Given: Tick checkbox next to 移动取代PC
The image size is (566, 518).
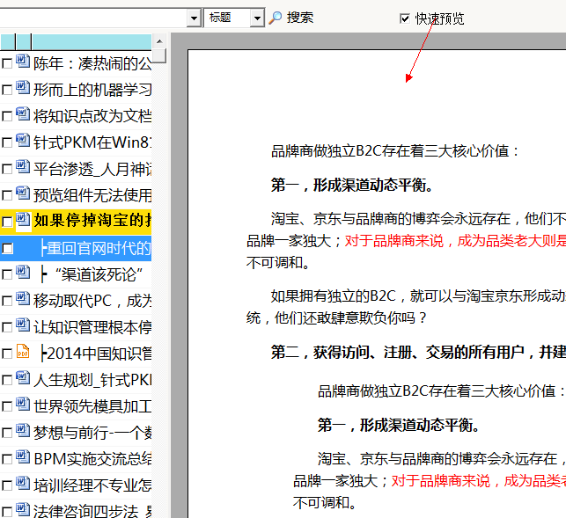Looking at the screenshot, I should pyautogui.click(x=7, y=301).
